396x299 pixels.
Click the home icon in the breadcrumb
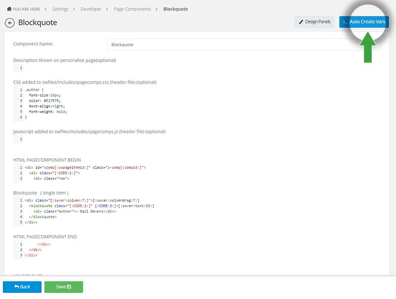pyautogui.click(x=9, y=9)
